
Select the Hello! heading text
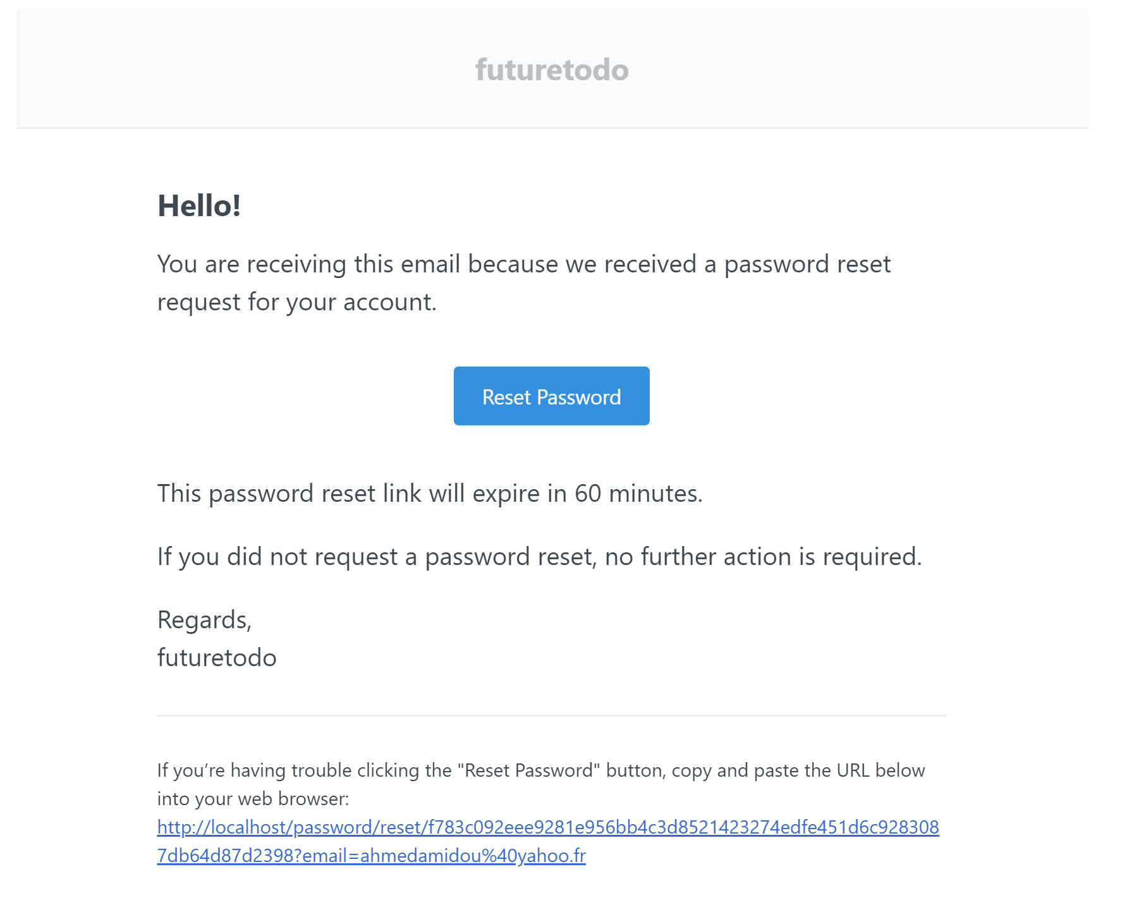click(200, 205)
